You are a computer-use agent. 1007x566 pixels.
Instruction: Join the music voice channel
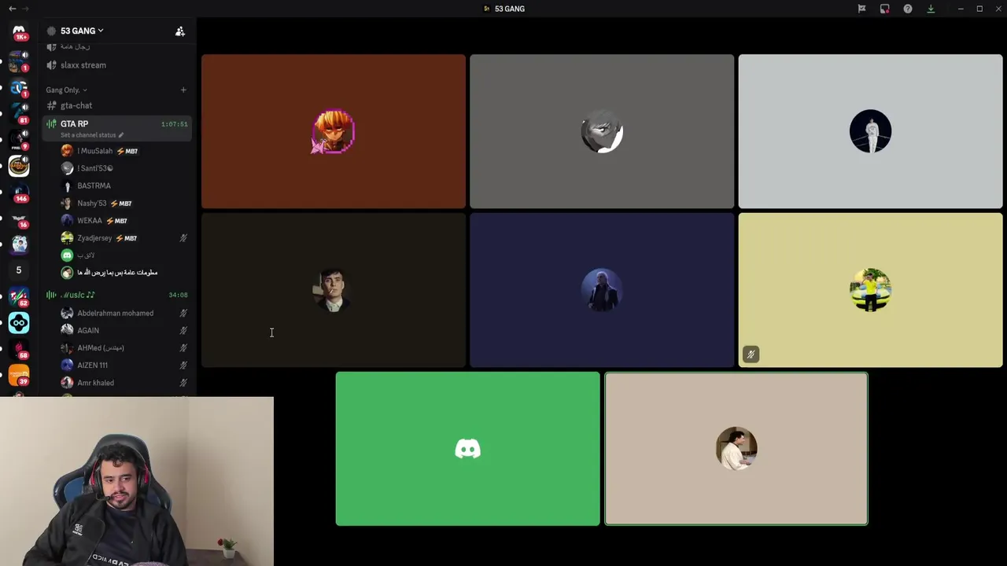pyautogui.click(x=117, y=295)
